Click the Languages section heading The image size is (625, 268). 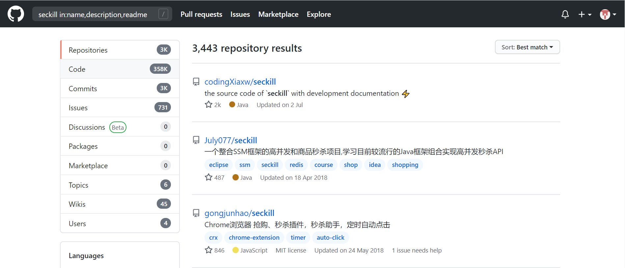tap(86, 255)
